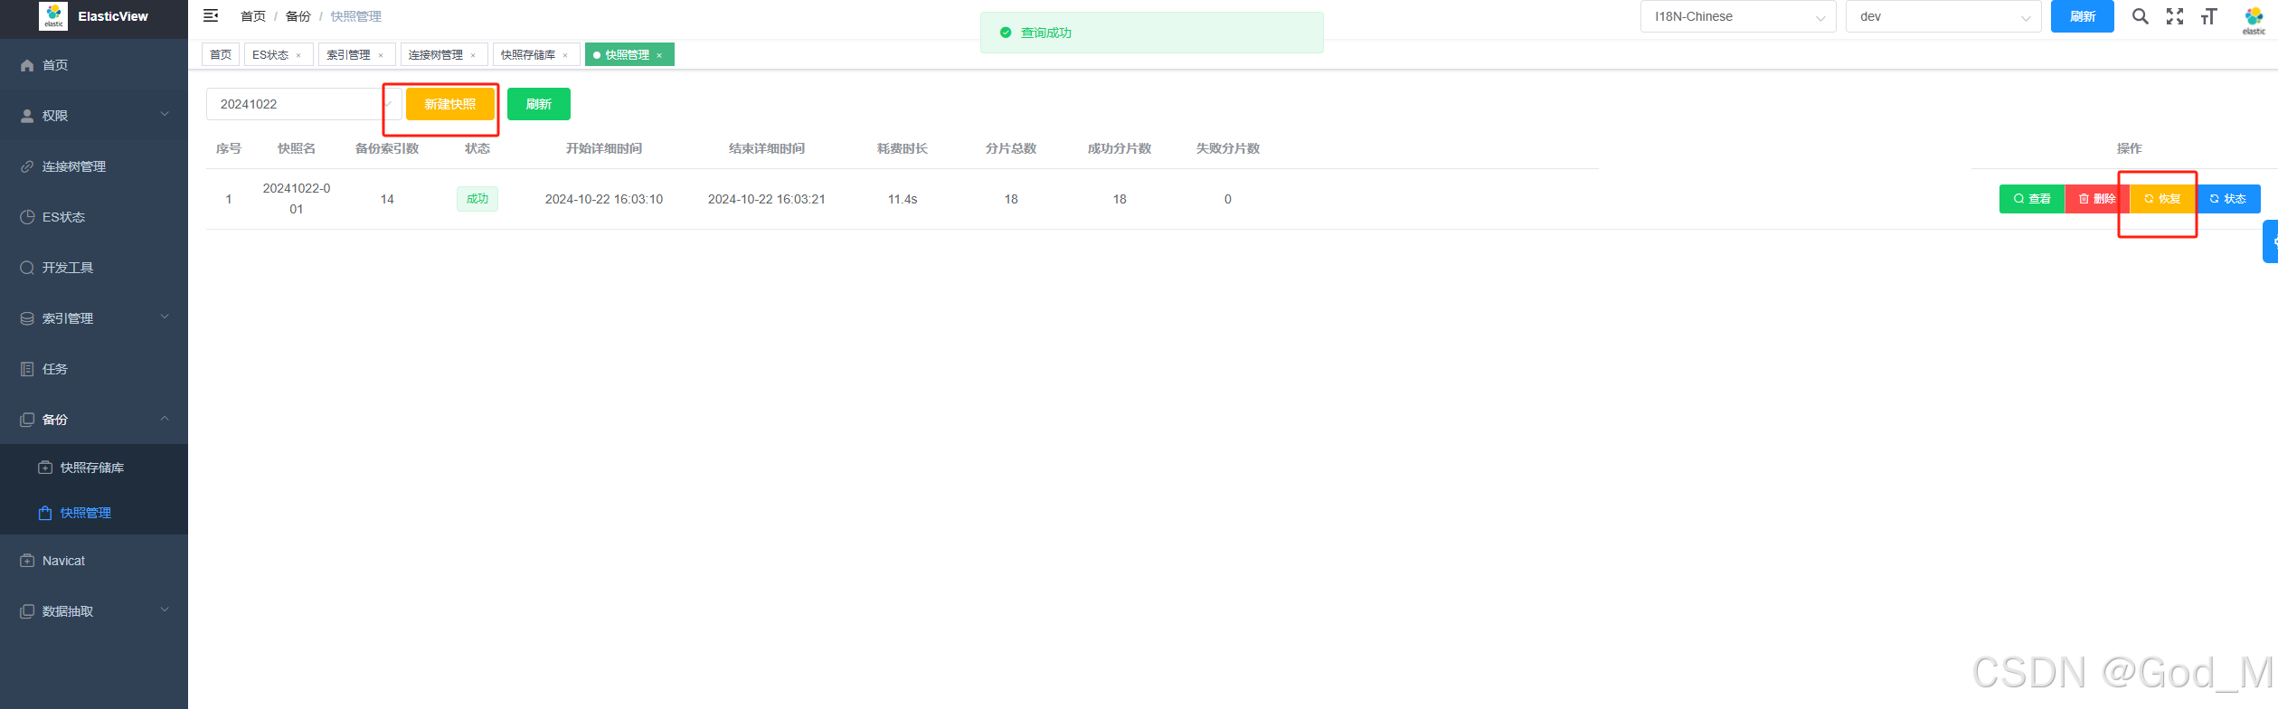Click blue 状态 button for snapshot row
The height and width of the screenshot is (709, 2278).
pos(2227,199)
